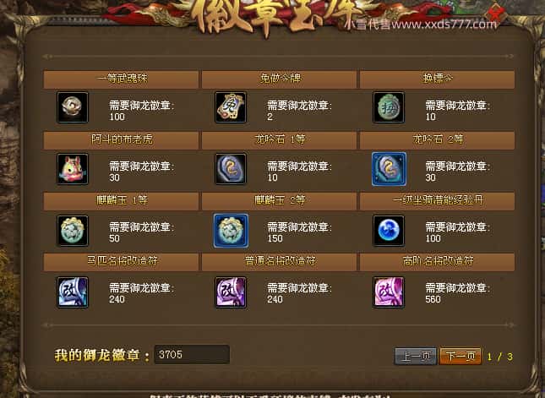Click the pink 高阶名将改造符 icon

point(389,292)
